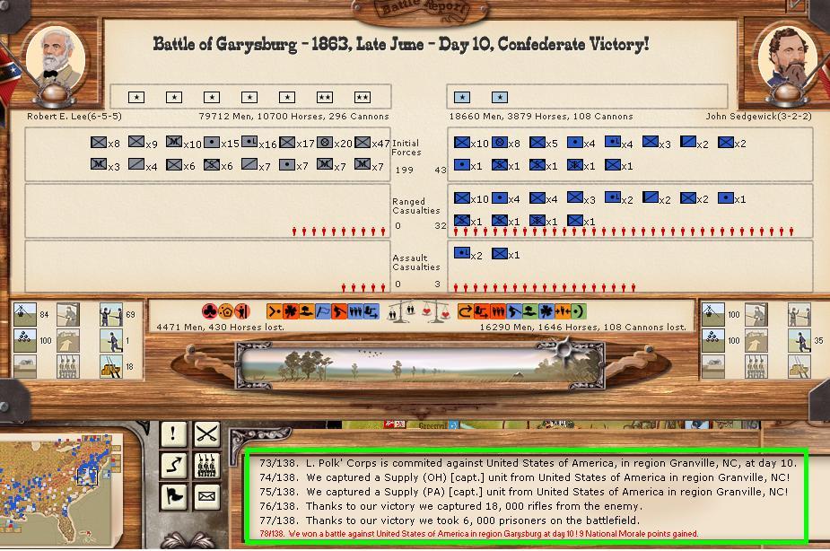Click the flag message filter icon
This screenshot has width=830, height=551.
point(173,495)
